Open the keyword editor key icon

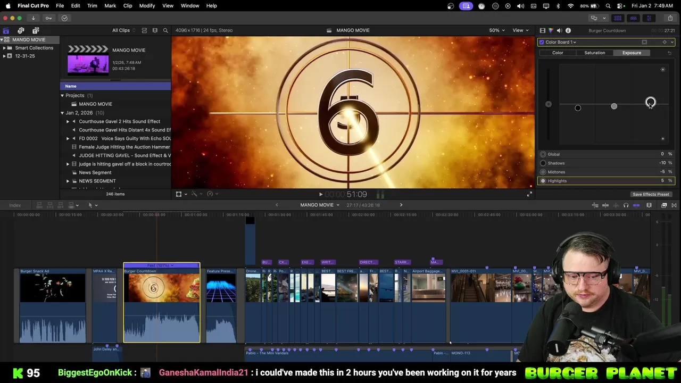pos(48,18)
